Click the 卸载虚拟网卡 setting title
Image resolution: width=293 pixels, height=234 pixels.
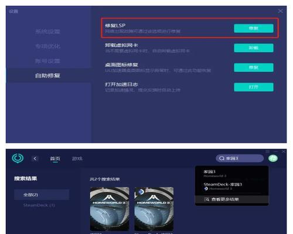tap(121, 45)
